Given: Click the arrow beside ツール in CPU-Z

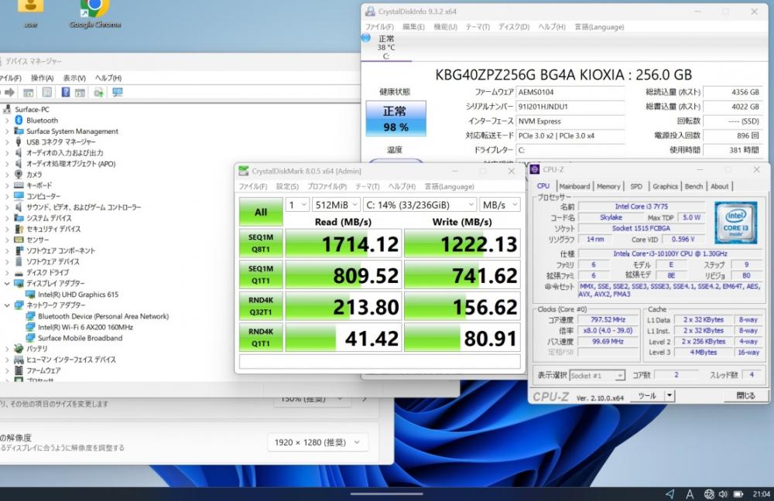Looking at the screenshot, I should tap(670, 396).
